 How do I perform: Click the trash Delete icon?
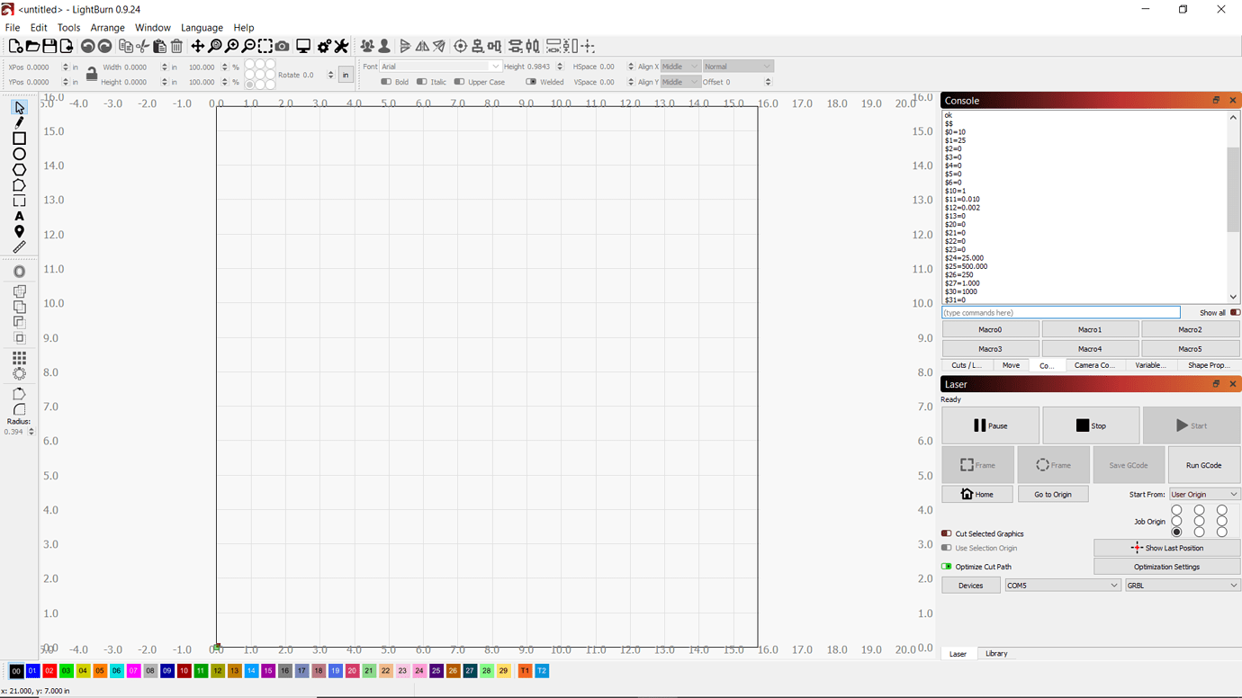click(x=176, y=46)
